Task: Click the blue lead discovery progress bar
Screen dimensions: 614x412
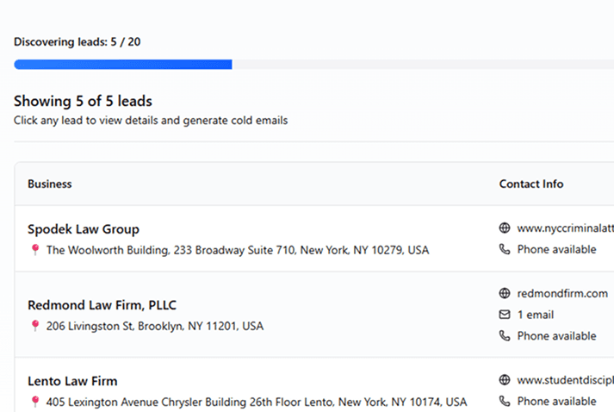Action: [123, 65]
